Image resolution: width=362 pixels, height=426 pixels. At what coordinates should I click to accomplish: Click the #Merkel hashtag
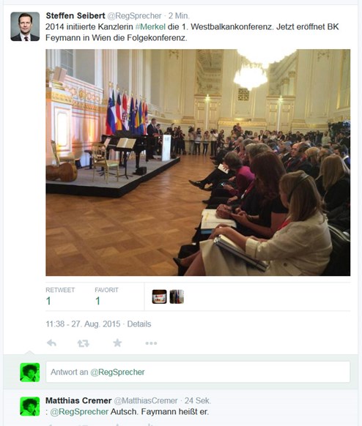pos(150,26)
